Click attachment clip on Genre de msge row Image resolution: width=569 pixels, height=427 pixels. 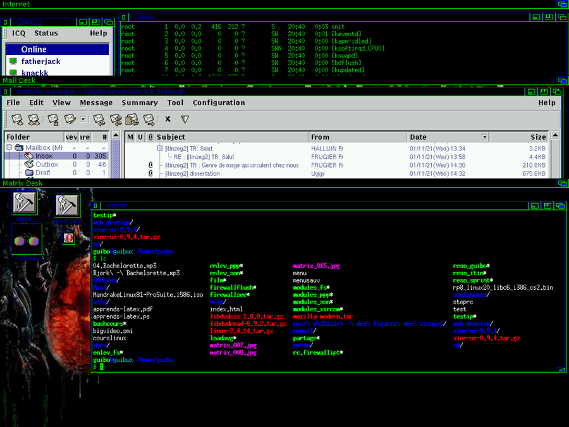pyautogui.click(x=150, y=165)
